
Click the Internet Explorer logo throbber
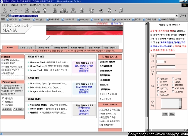pos(184,5)
